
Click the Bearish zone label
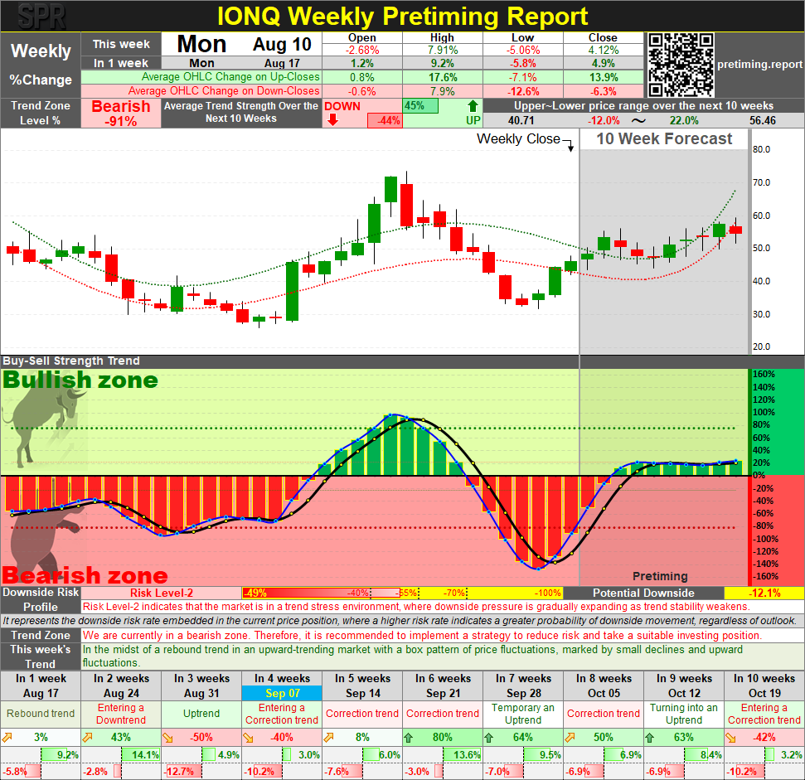pos(85,575)
